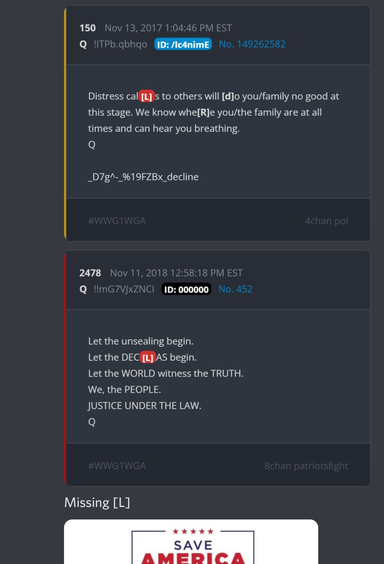Select the red [L] marker in Distress calls
384x564 pixels.
pos(146,96)
